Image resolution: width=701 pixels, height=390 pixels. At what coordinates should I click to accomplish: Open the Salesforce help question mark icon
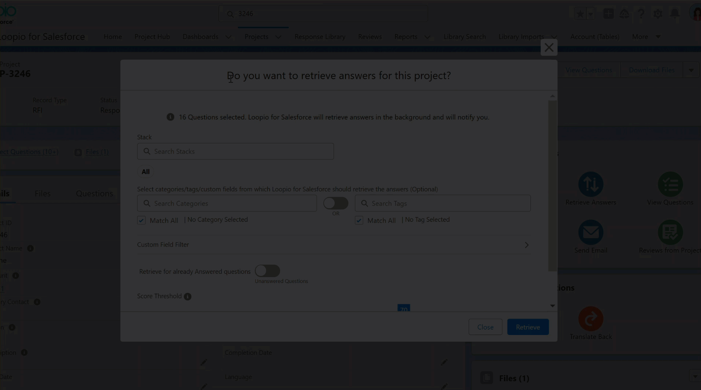pos(641,14)
